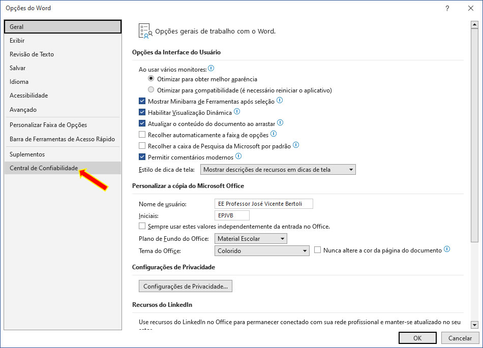Show info for Permitir comentários modernos
Screen dimensions: 483x348
tap(238, 156)
